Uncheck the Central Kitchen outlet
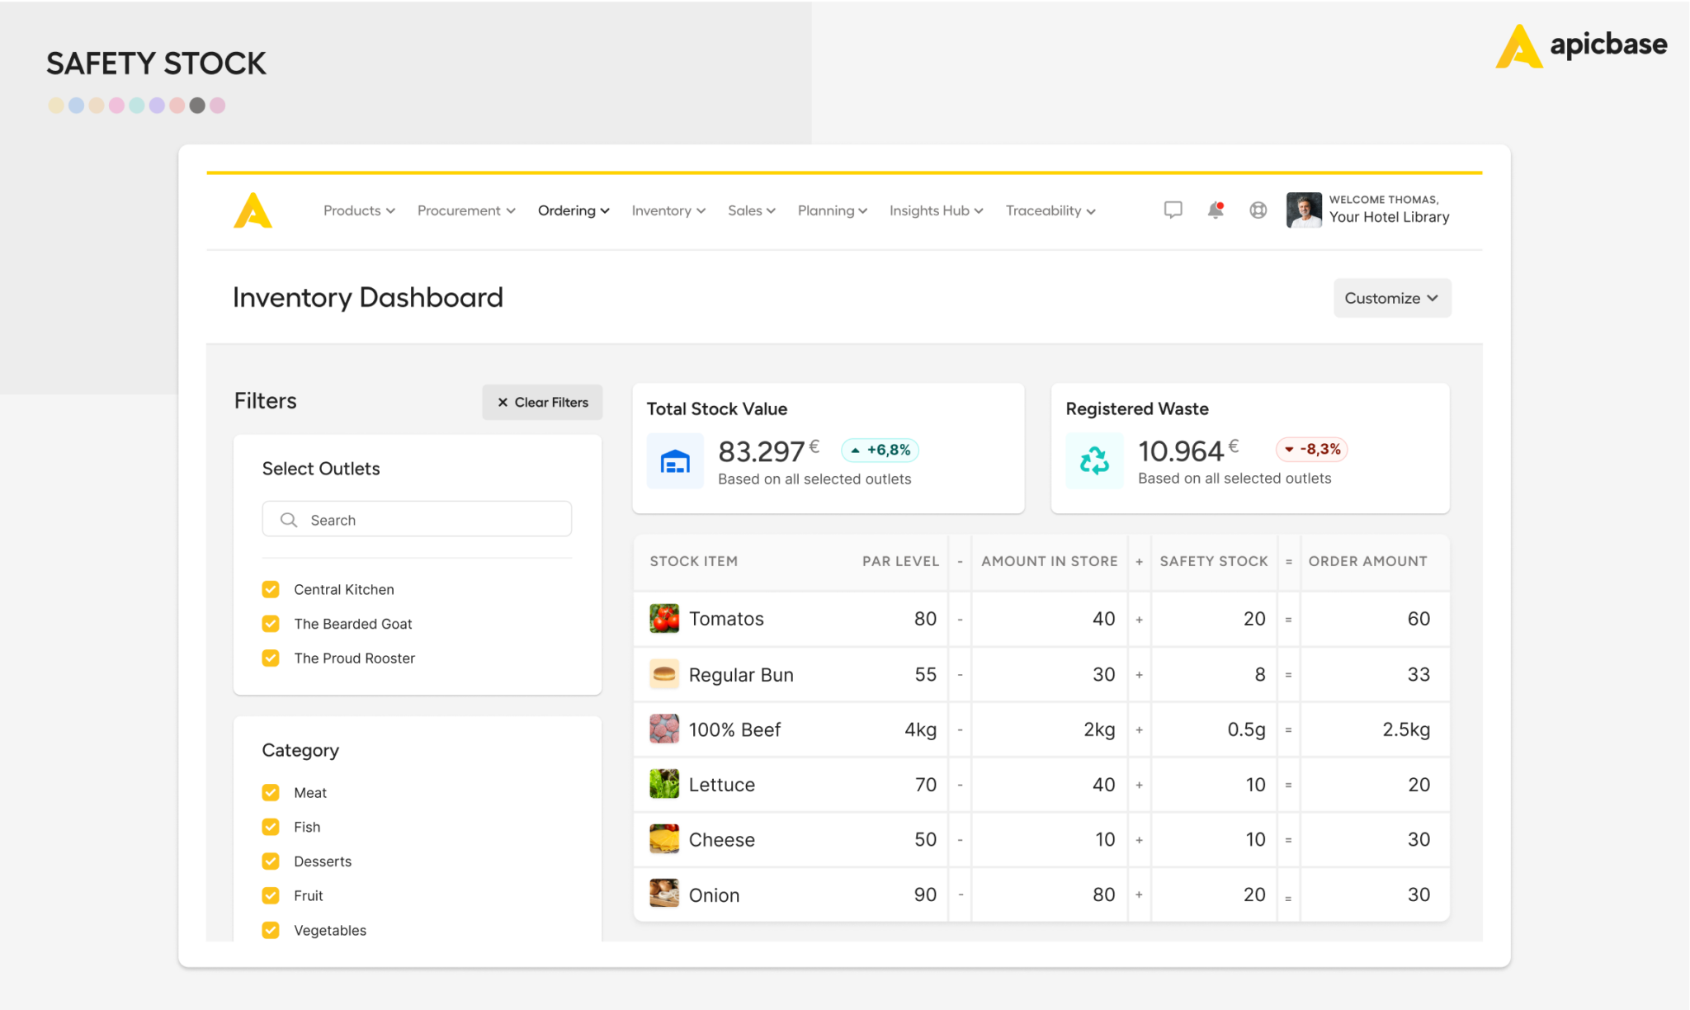Image resolution: width=1690 pixels, height=1010 pixels. (271, 589)
